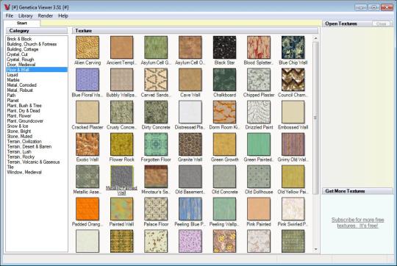Click Subscribe for more free textures link
Image resolution: width=397 pixels, height=266 pixels.
point(357,223)
